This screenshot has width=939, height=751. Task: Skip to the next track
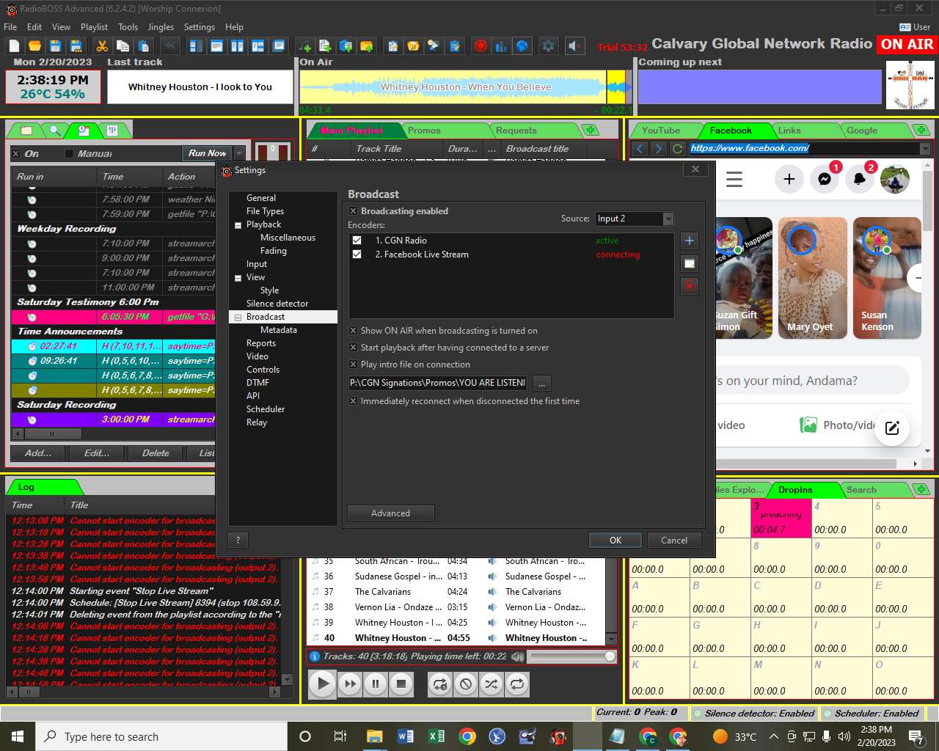point(351,684)
